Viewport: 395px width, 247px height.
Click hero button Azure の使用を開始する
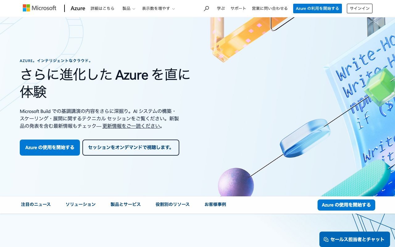click(50, 148)
